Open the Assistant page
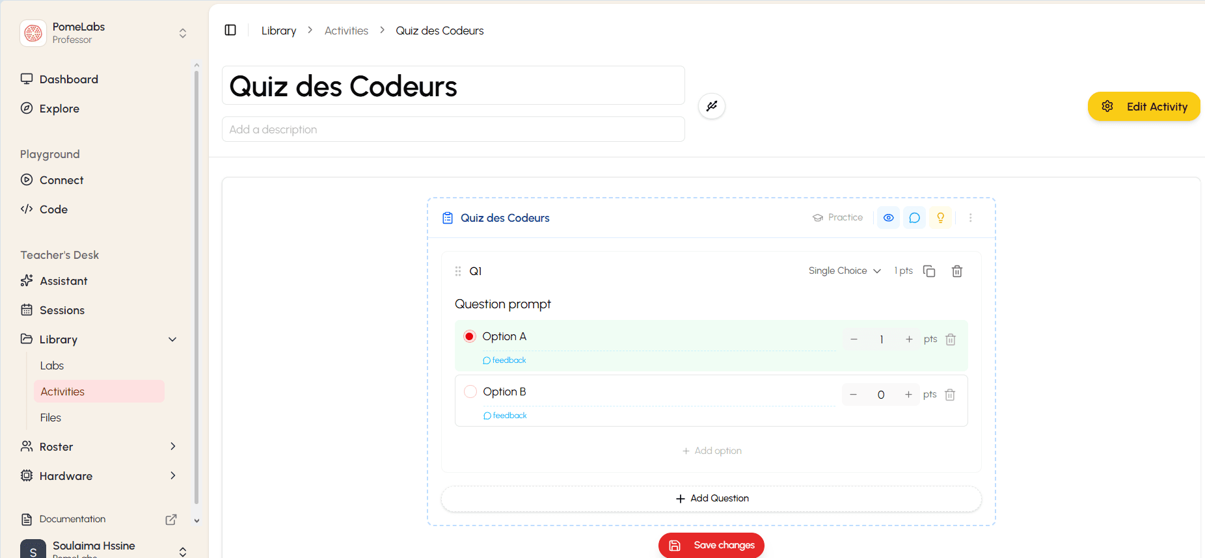 [54, 281]
